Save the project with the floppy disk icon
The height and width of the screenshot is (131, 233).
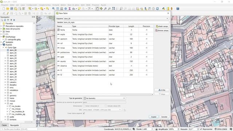point(12,9)
